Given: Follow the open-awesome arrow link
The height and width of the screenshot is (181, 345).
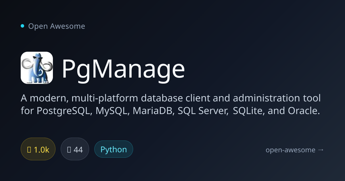Looking at the screenshot, I should click(x=295, y=150).
